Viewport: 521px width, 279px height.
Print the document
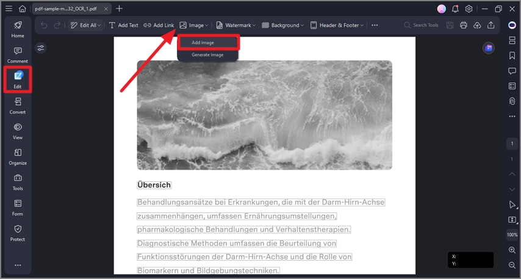pos(464,25)
